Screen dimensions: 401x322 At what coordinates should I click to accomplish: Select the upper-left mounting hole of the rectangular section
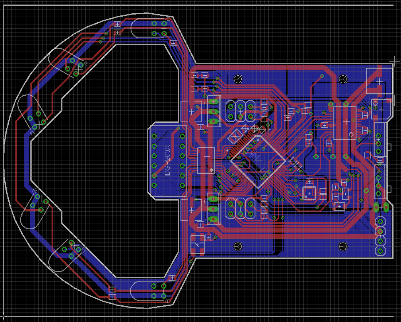(238, 79)
